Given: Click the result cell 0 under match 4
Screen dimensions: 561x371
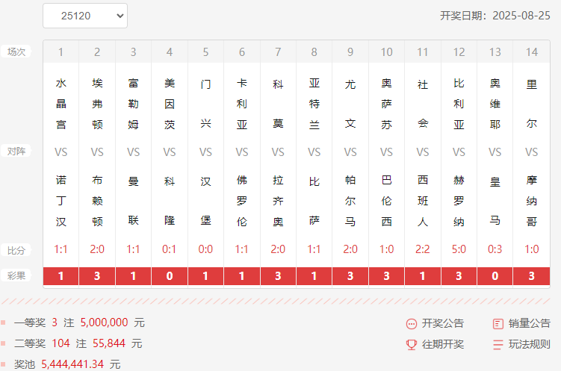Looking at the screenshot, I should point(170,276).
